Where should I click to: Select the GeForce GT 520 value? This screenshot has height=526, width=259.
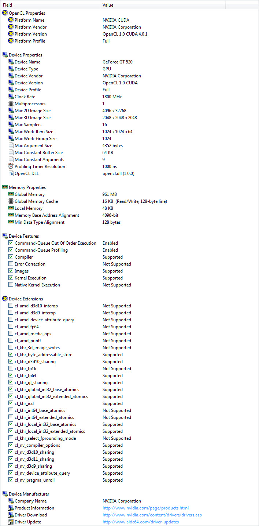(x=118, y=62)
